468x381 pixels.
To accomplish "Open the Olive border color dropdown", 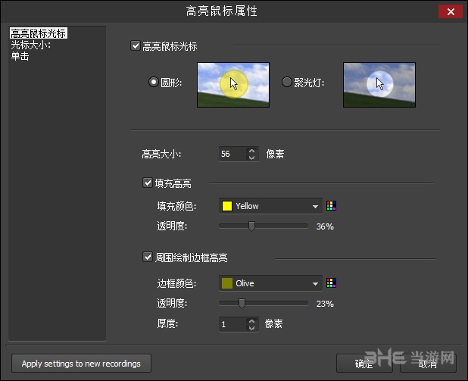I will pyautogui.click(x=270, y=283).
